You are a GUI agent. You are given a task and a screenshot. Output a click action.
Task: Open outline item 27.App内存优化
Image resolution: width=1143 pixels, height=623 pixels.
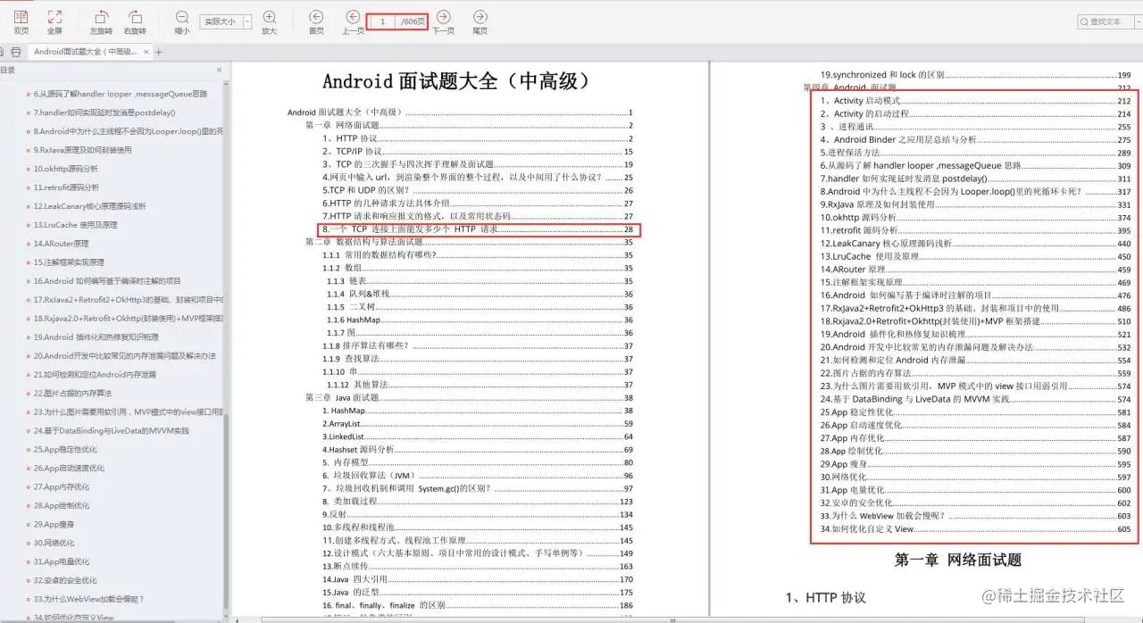60,487
